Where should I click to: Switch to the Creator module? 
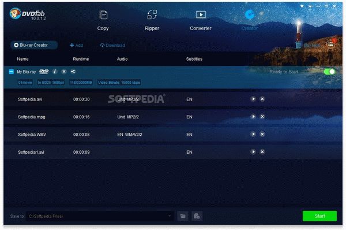point(249,20)
